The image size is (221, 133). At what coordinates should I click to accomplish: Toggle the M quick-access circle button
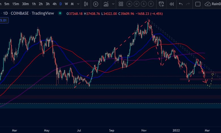[129, 4]
